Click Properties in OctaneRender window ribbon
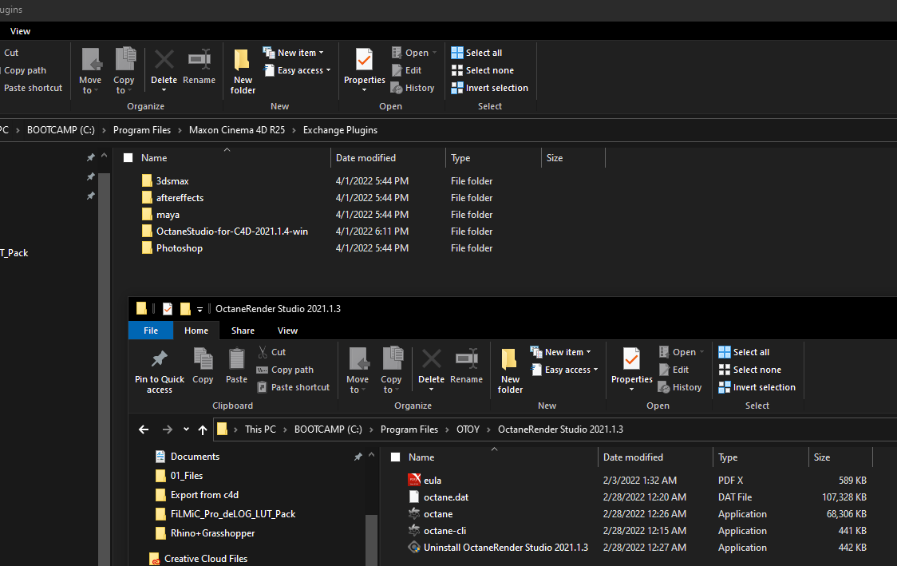Screen dimensions: 897x566 [631, 370]
